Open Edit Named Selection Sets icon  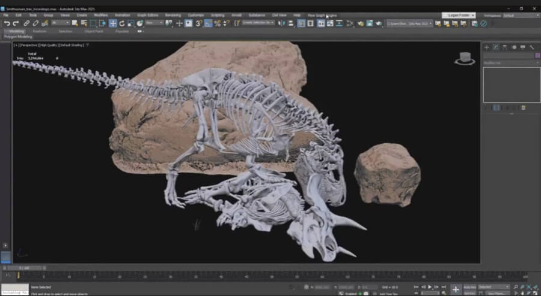(237, 23)
